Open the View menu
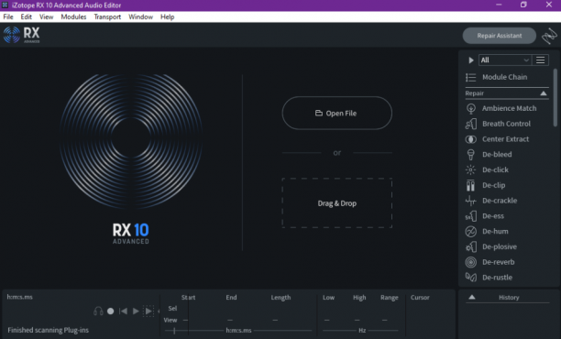The height and width of the screenshot is (339, 561). coord(46,16)
